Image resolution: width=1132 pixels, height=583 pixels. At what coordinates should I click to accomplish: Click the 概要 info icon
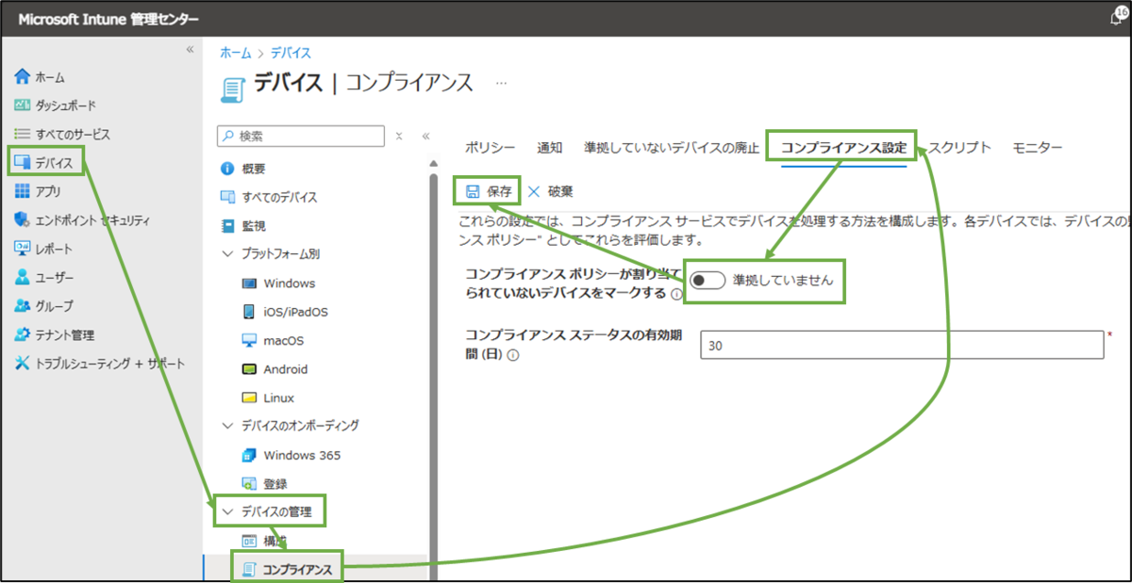pos(226,169)
